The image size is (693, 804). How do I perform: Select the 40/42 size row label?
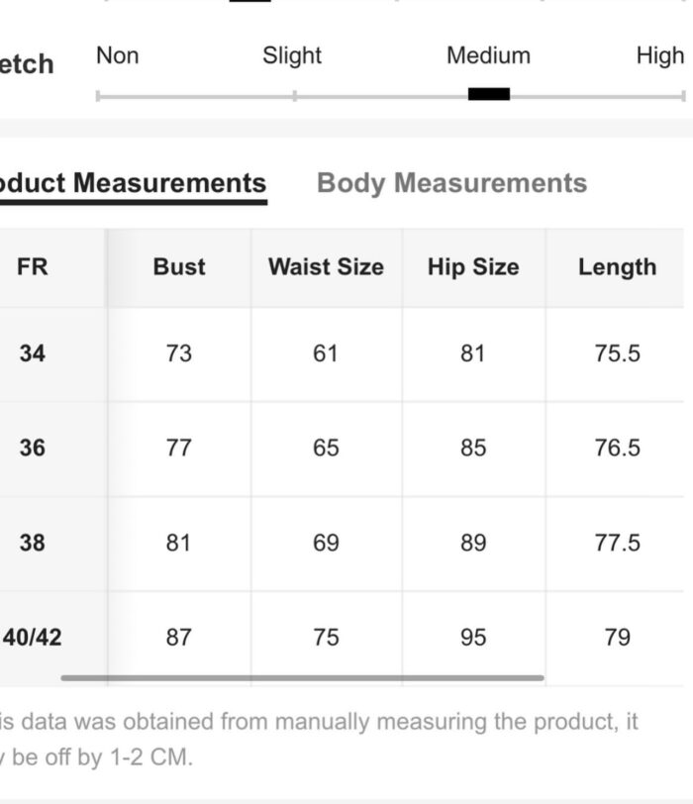tap(33, 638)
